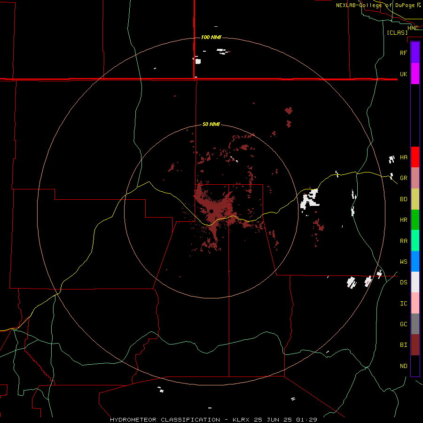
Task: Click the black radar site dot at center
Action: [211, 211]
